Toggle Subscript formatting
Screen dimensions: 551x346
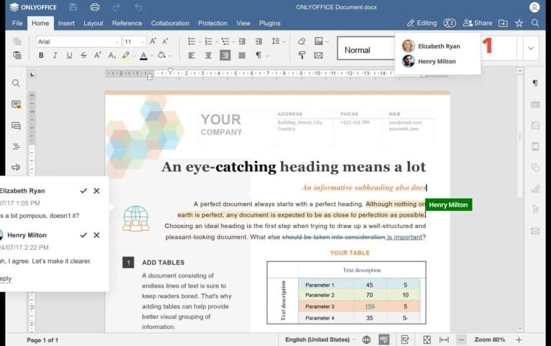click(x=111, y=55)
